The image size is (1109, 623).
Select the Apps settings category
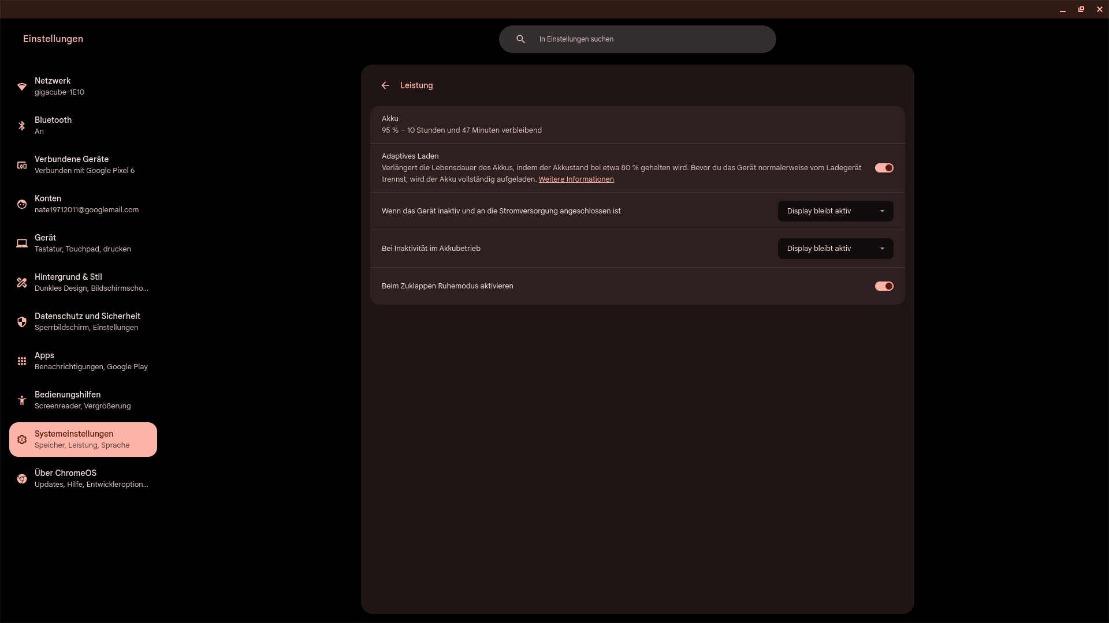point(83,361)
